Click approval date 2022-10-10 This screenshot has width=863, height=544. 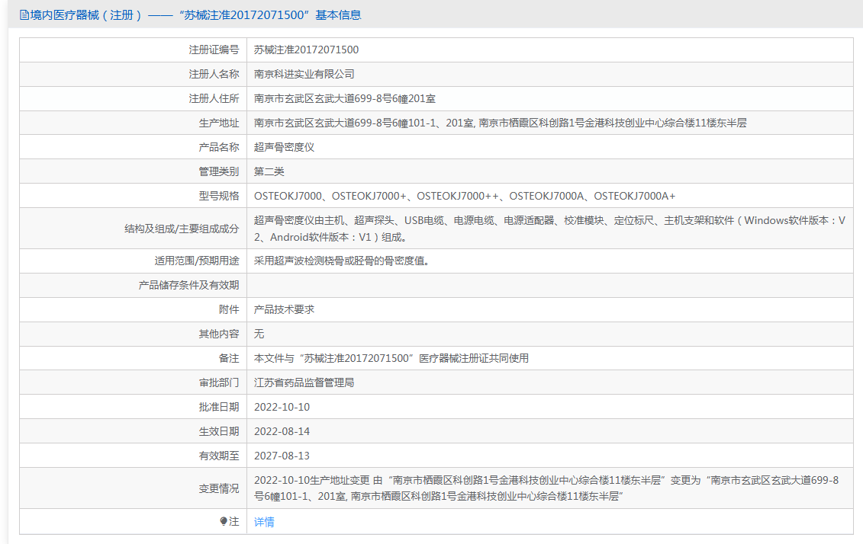click(282, 407)
